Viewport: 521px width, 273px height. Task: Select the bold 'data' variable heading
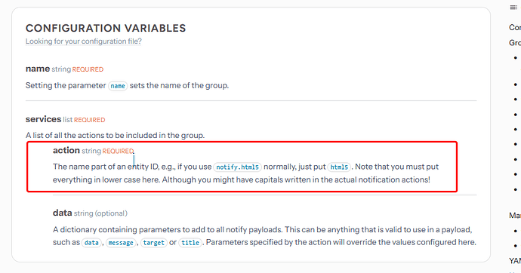click(x=62, y=213)
